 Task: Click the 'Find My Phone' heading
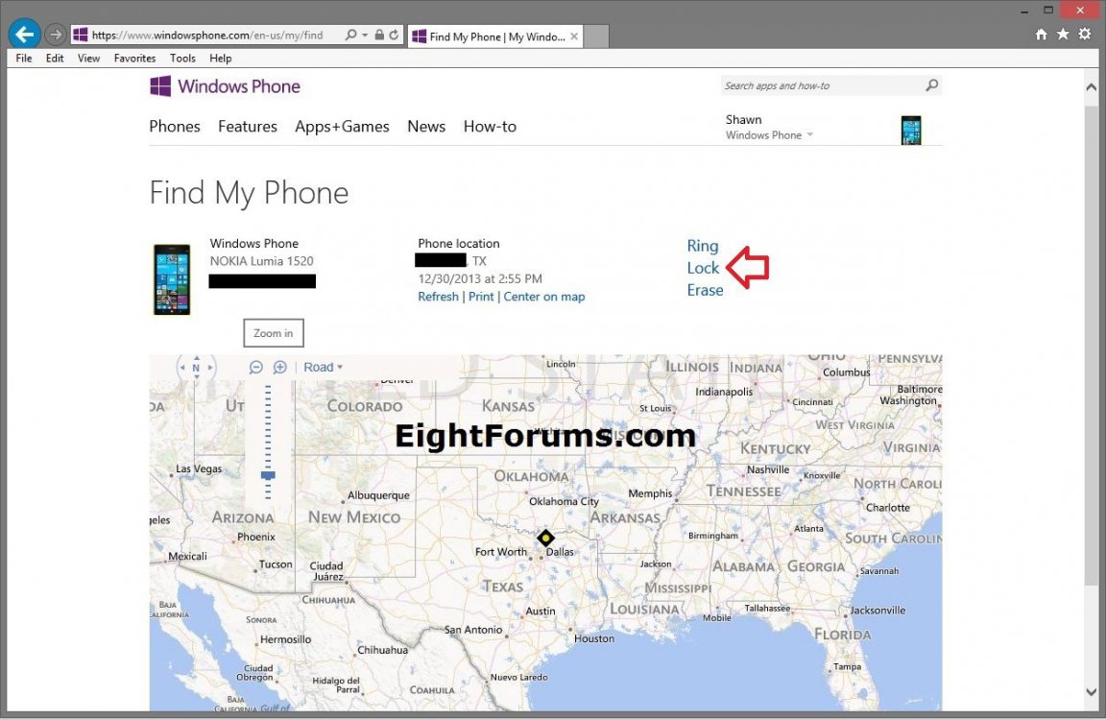pos(249,193)
